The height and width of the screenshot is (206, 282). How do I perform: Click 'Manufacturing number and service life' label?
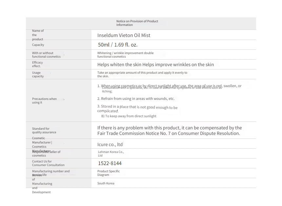click(x=51, y=173)
